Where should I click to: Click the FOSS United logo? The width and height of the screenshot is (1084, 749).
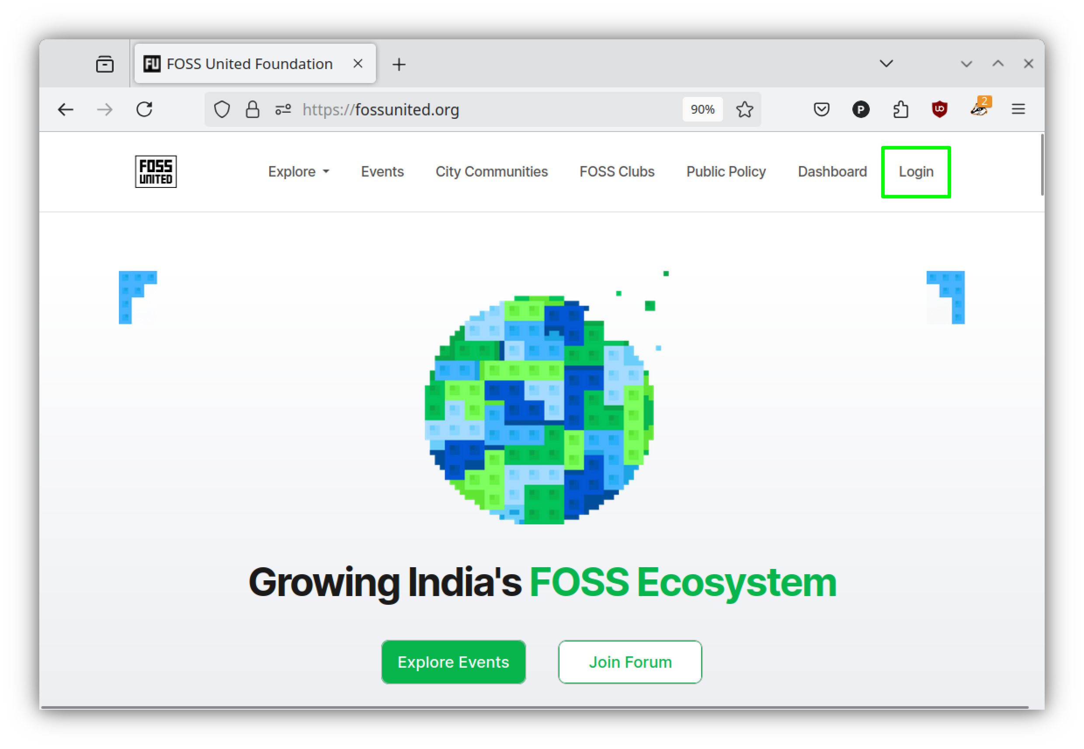tap(156, 172)
